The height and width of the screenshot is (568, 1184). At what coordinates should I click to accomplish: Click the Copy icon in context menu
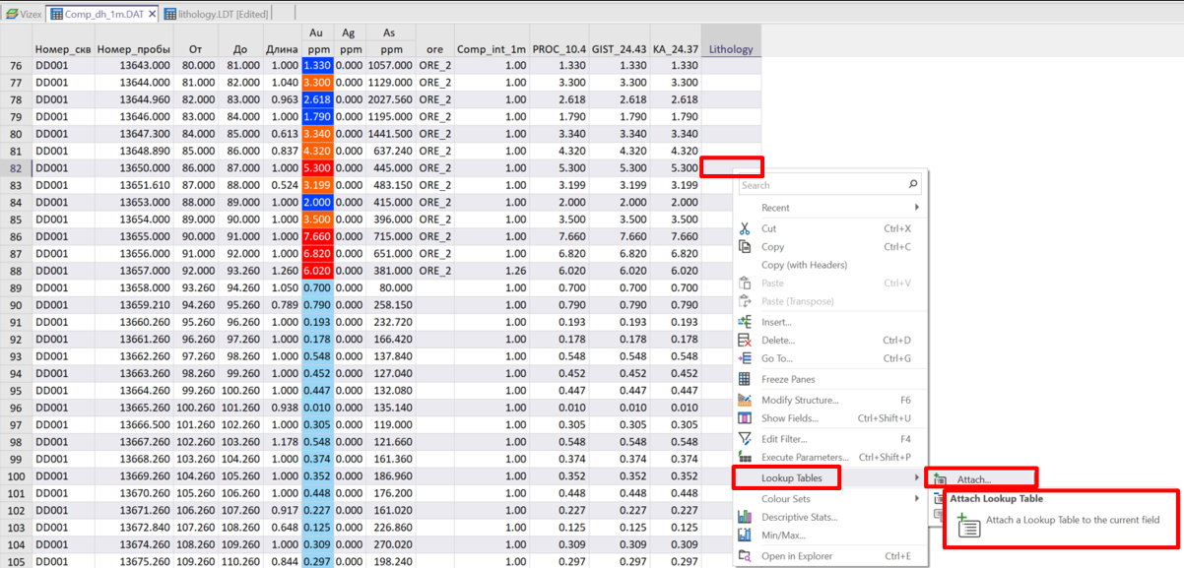745,247
